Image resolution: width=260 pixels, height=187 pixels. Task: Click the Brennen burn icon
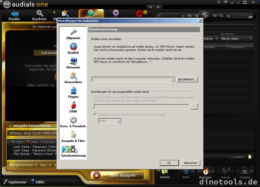pyautogui.click(x=205, y=173)
